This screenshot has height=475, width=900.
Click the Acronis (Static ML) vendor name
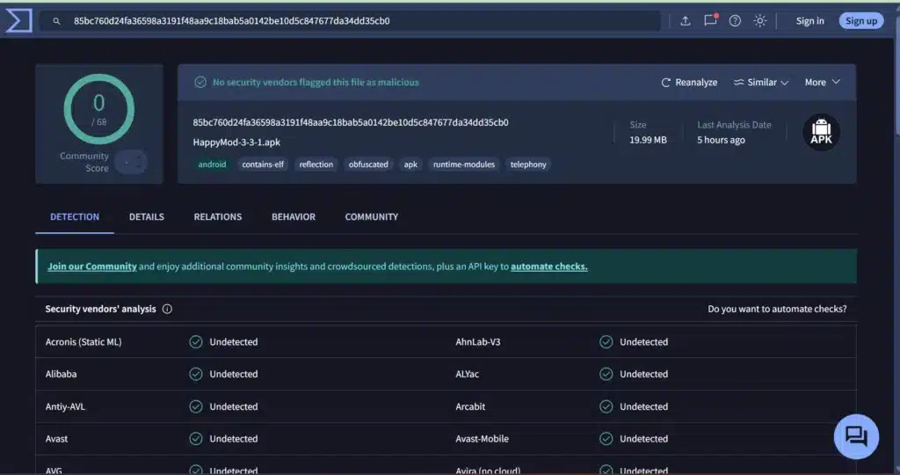click(83, 342)
